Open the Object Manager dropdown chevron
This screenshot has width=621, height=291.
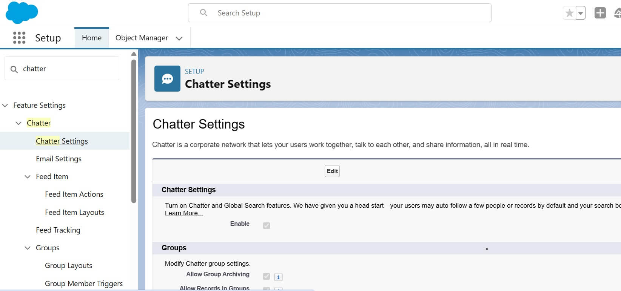point(179,38)
